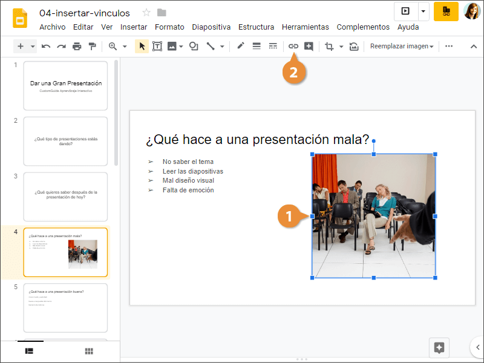Click the Undo arrow

point(46,46)
